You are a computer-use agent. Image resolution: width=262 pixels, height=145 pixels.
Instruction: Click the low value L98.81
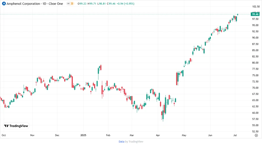(101, 3)
